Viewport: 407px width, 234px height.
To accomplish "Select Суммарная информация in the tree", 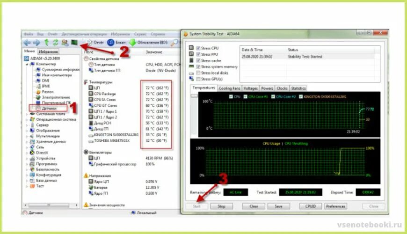I will pos(58,69).
